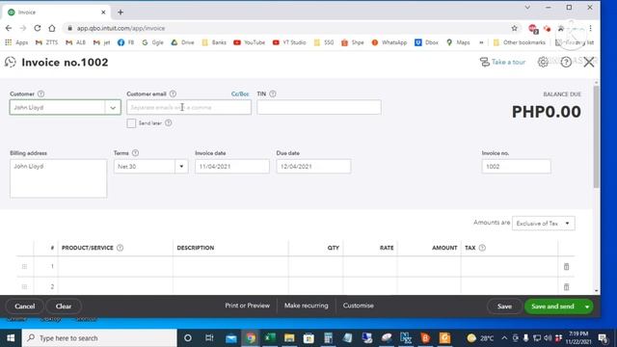
Task: Click the Description cell of row 1
Action: coord(230,267)
